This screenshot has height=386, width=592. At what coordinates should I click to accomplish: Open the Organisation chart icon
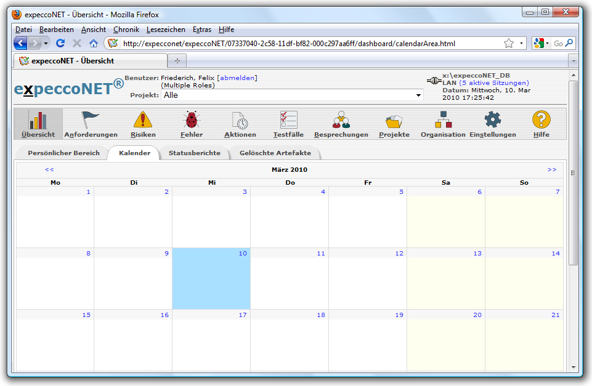pyautogui.click(x=443, y=120)
